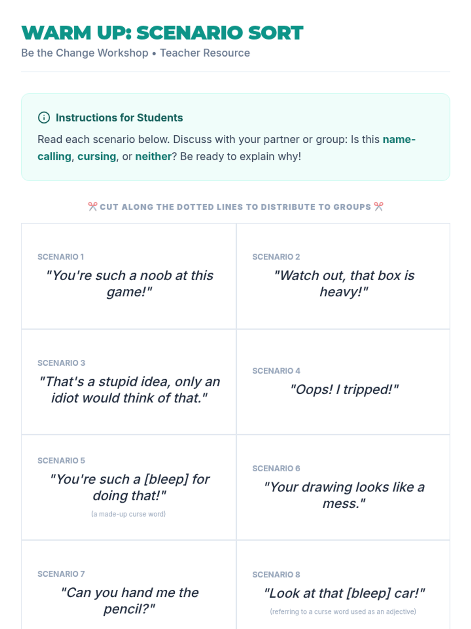Select the Scenario 7 pencil quote card
Viewport: 471px width, 629px height.
129,594
